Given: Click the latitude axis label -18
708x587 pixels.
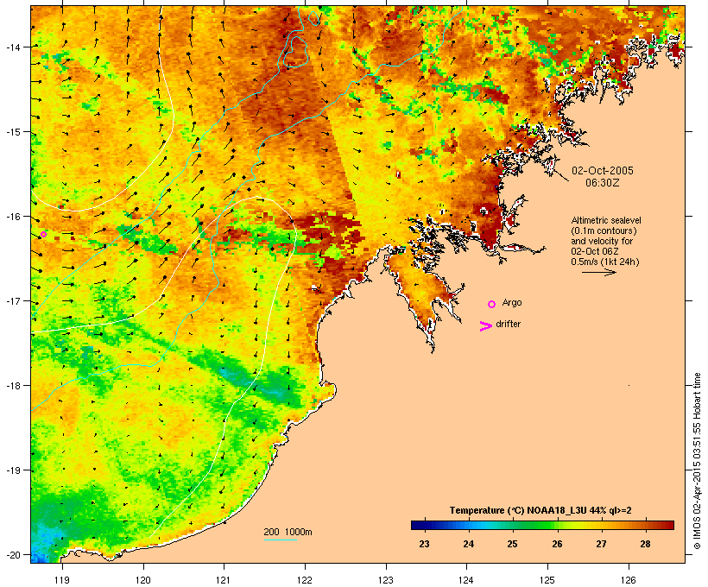Looking at the screenshot, I should 13,386.
